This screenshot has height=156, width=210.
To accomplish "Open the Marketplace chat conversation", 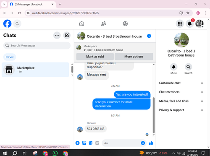I will click(35, 70).
